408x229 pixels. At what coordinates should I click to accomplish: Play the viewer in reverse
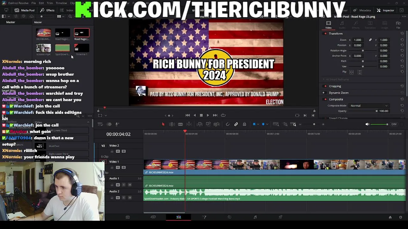point(194,115)
